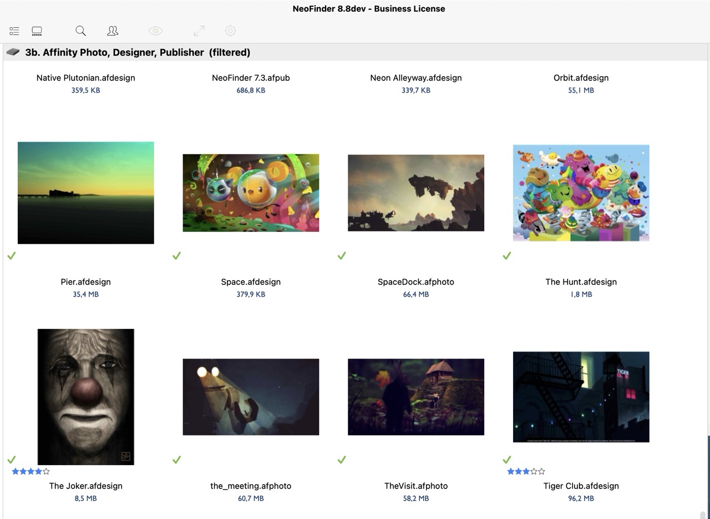
Task: Click the eye preview icon
Action: (x=155, y=31)
